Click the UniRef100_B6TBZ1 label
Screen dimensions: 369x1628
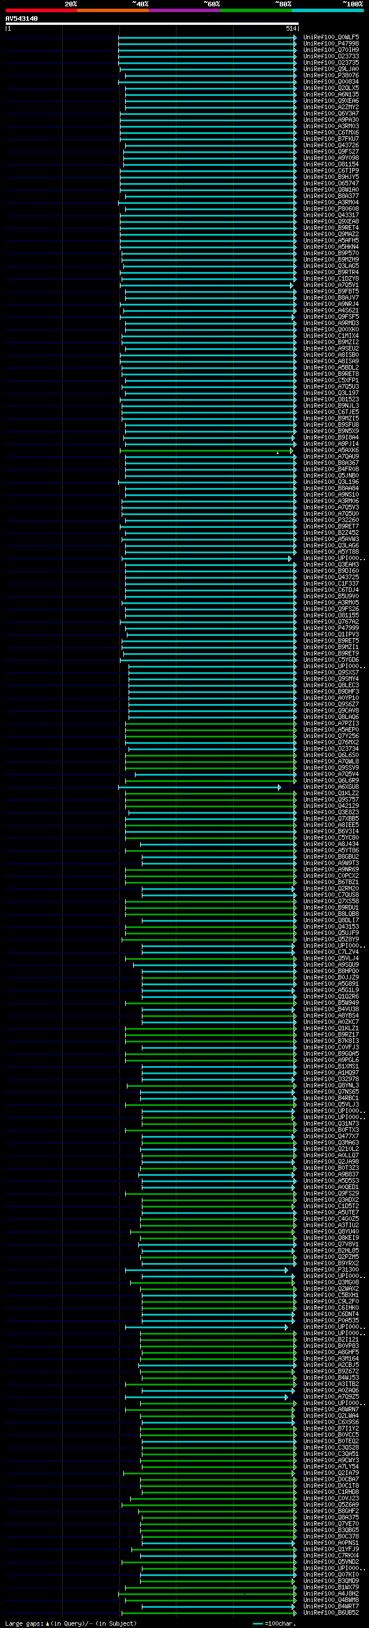click(x=331, y=882)
